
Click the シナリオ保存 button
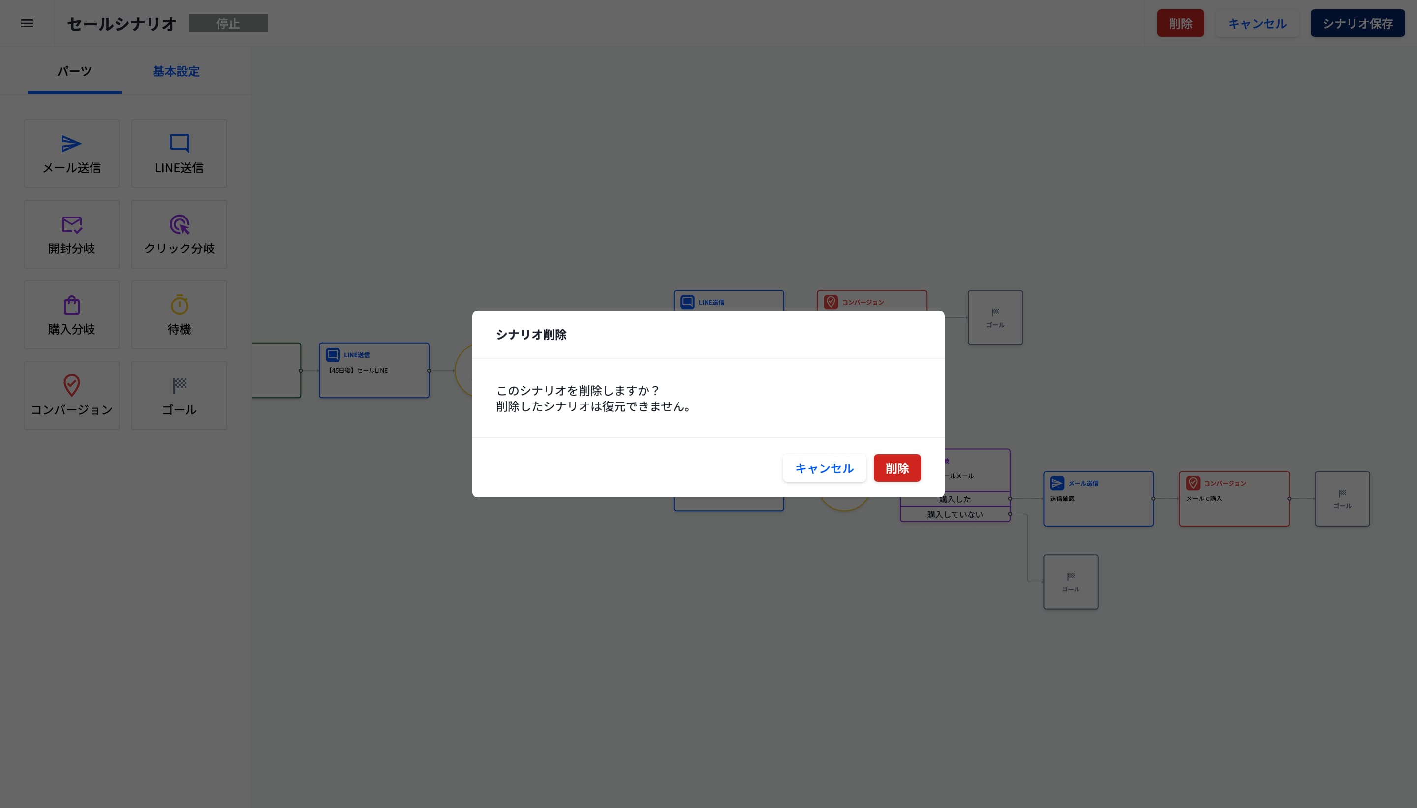point(1357,23)
